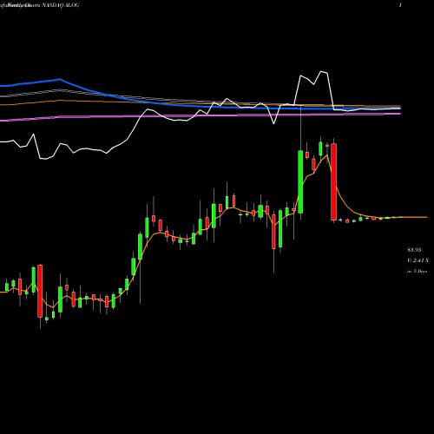Click the 'in 5 Days' label

(417, 272)
